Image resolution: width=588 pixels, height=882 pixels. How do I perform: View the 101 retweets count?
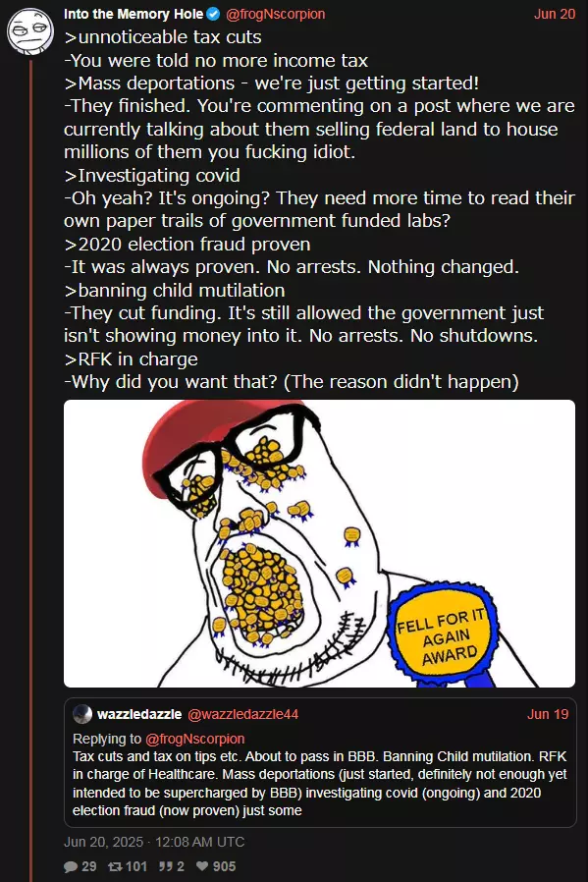click(x=136, y=866)
